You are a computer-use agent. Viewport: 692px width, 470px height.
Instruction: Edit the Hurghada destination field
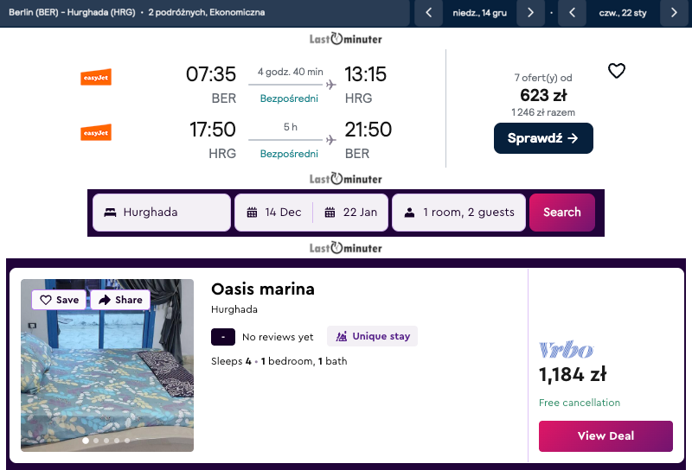coord(162,213)
